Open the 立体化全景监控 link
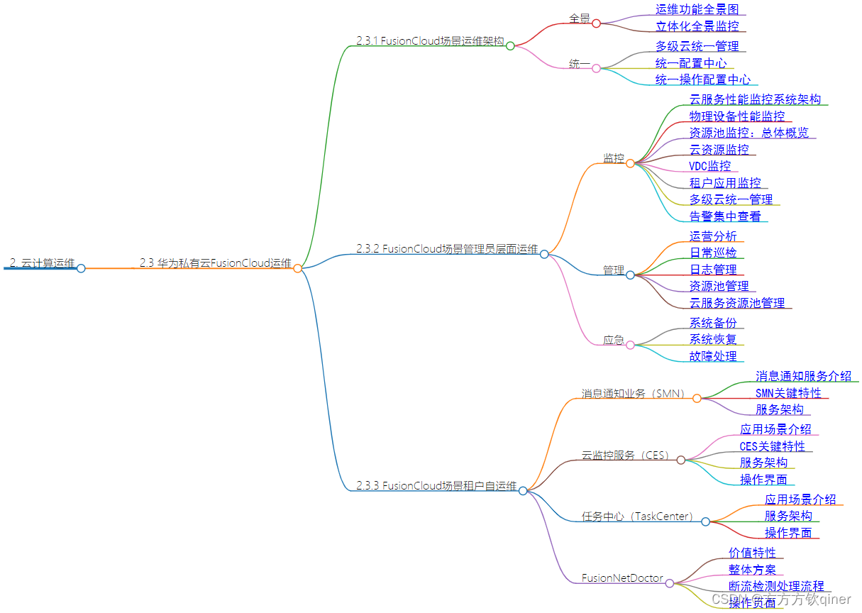This screenshot has width=862, height=613. pos(697,26)
